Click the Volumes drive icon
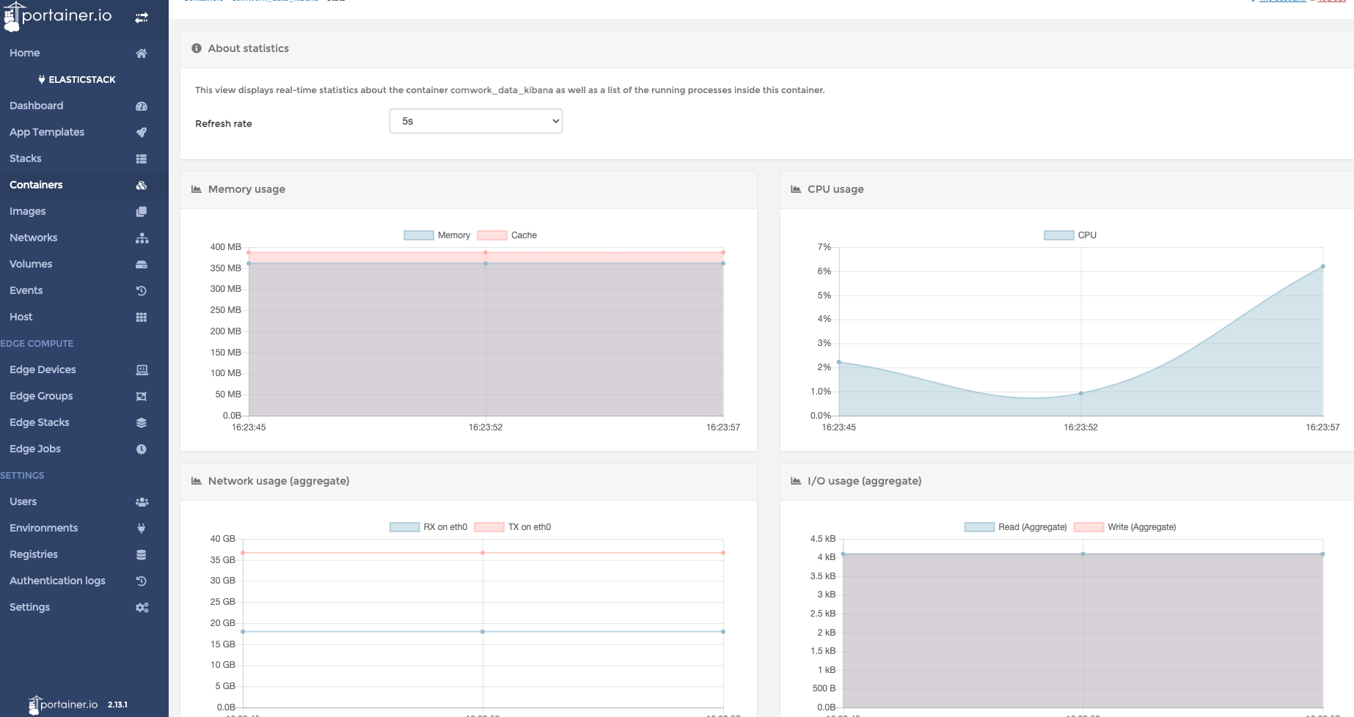 (142, 265)
